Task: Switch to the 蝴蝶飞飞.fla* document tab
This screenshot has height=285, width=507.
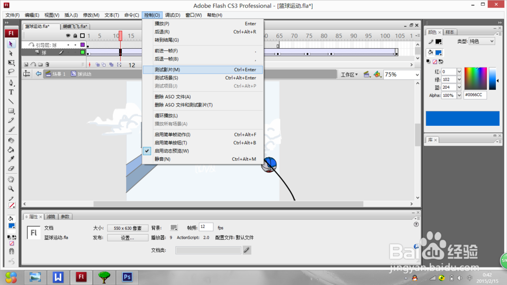Action: pyautogui.click(x=75, y=26)
